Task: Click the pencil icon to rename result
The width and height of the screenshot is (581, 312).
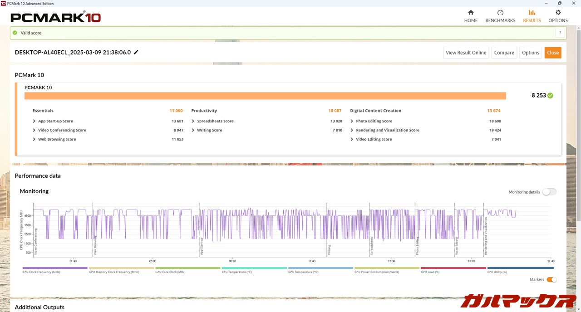Action: click(x=136, y=52)
